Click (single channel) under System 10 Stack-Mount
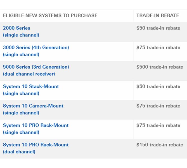Image resolution: width=187 pixels, height=168 pixels. pyautogui.click(x=21, y=94)
